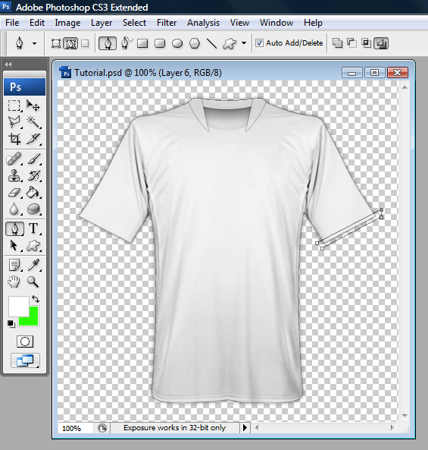
Task: Collapse the tools panel with double arrows
Action: [8, 65]
